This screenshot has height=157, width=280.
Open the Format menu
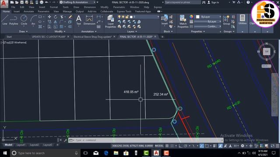coord(54,7)
